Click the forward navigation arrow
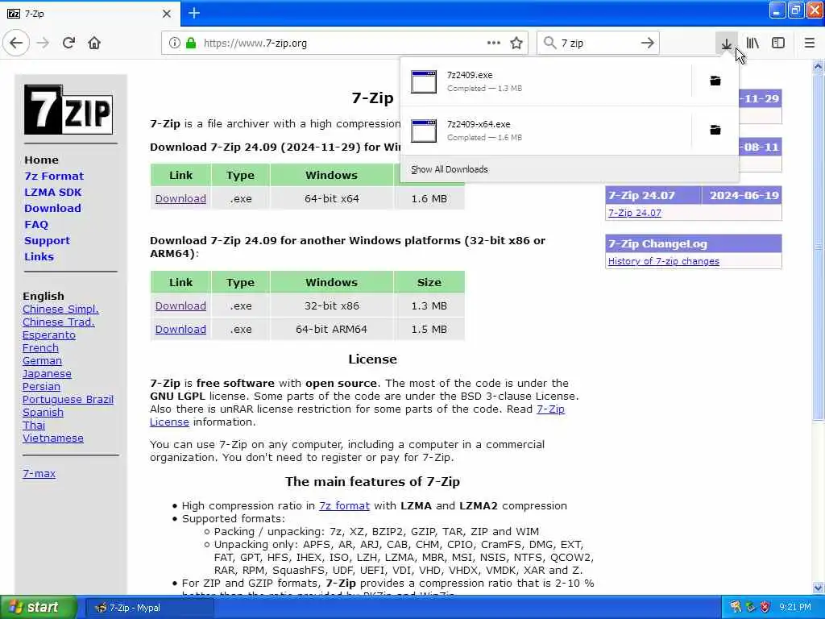This screenshot has height=619, width=825. [44, 44]
